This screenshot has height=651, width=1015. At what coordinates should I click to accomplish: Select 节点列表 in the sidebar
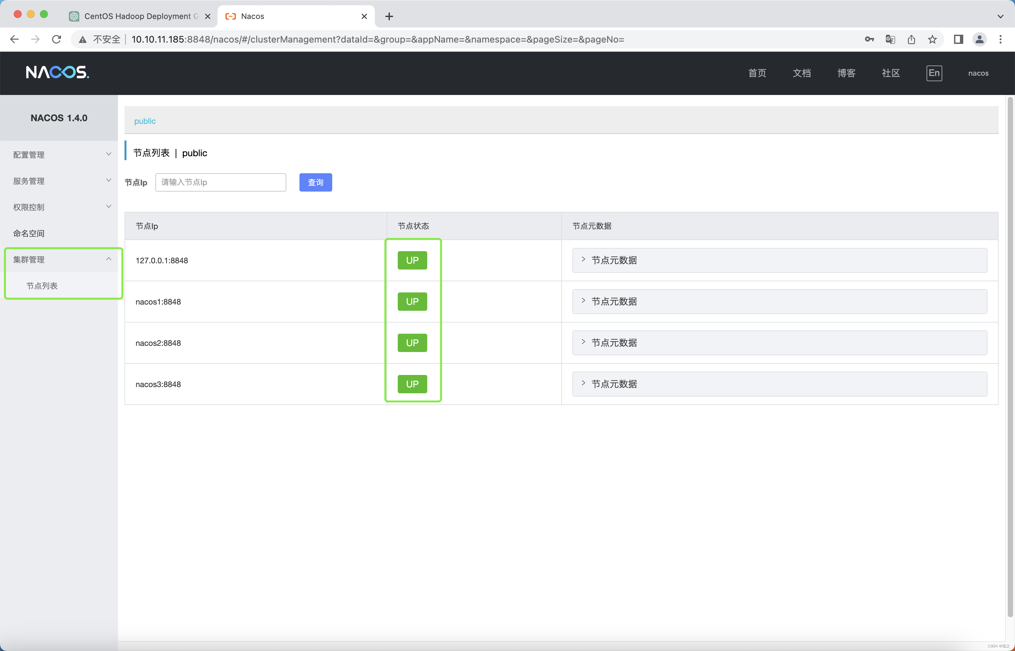coord(59,286)
